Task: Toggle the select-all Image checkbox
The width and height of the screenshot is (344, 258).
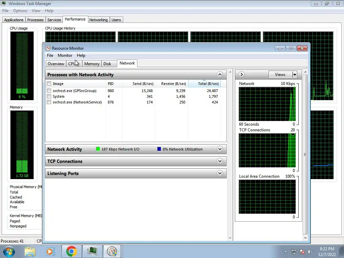Action: (x=49, y=84)
